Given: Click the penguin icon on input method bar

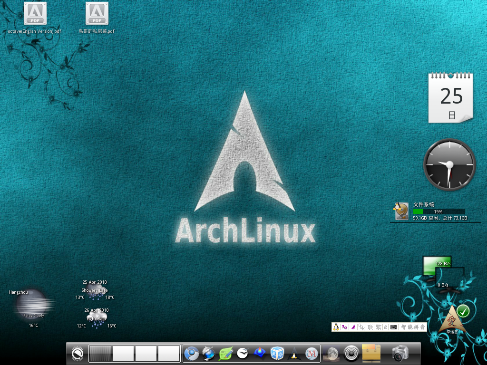Looking at the screenshot, I should tap(336, 327).
